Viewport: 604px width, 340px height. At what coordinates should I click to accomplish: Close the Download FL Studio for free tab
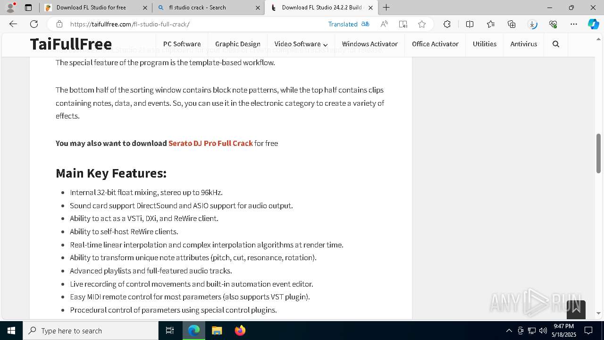coord(145,8)
